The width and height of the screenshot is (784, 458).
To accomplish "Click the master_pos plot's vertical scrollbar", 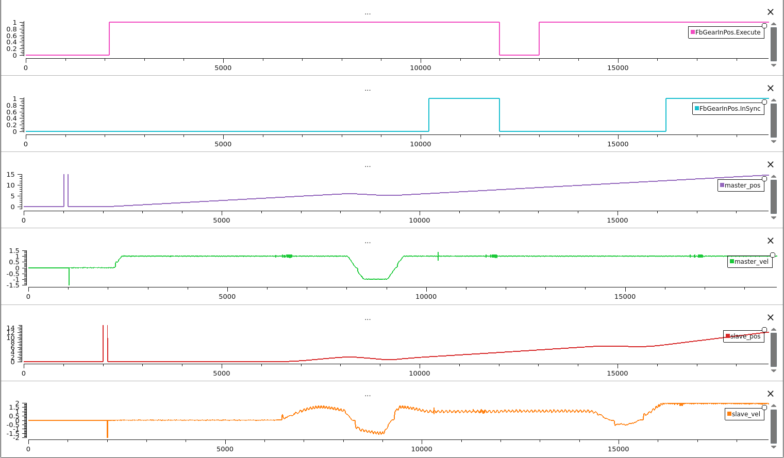I will (x=773, y=196).
